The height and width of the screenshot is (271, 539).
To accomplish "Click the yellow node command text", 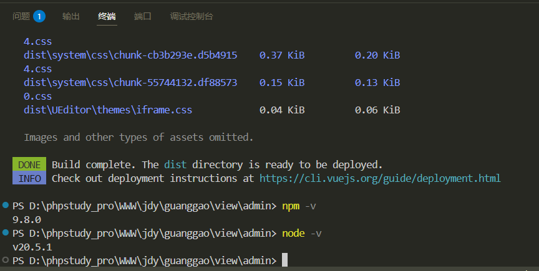I will (x=293, y=233).
